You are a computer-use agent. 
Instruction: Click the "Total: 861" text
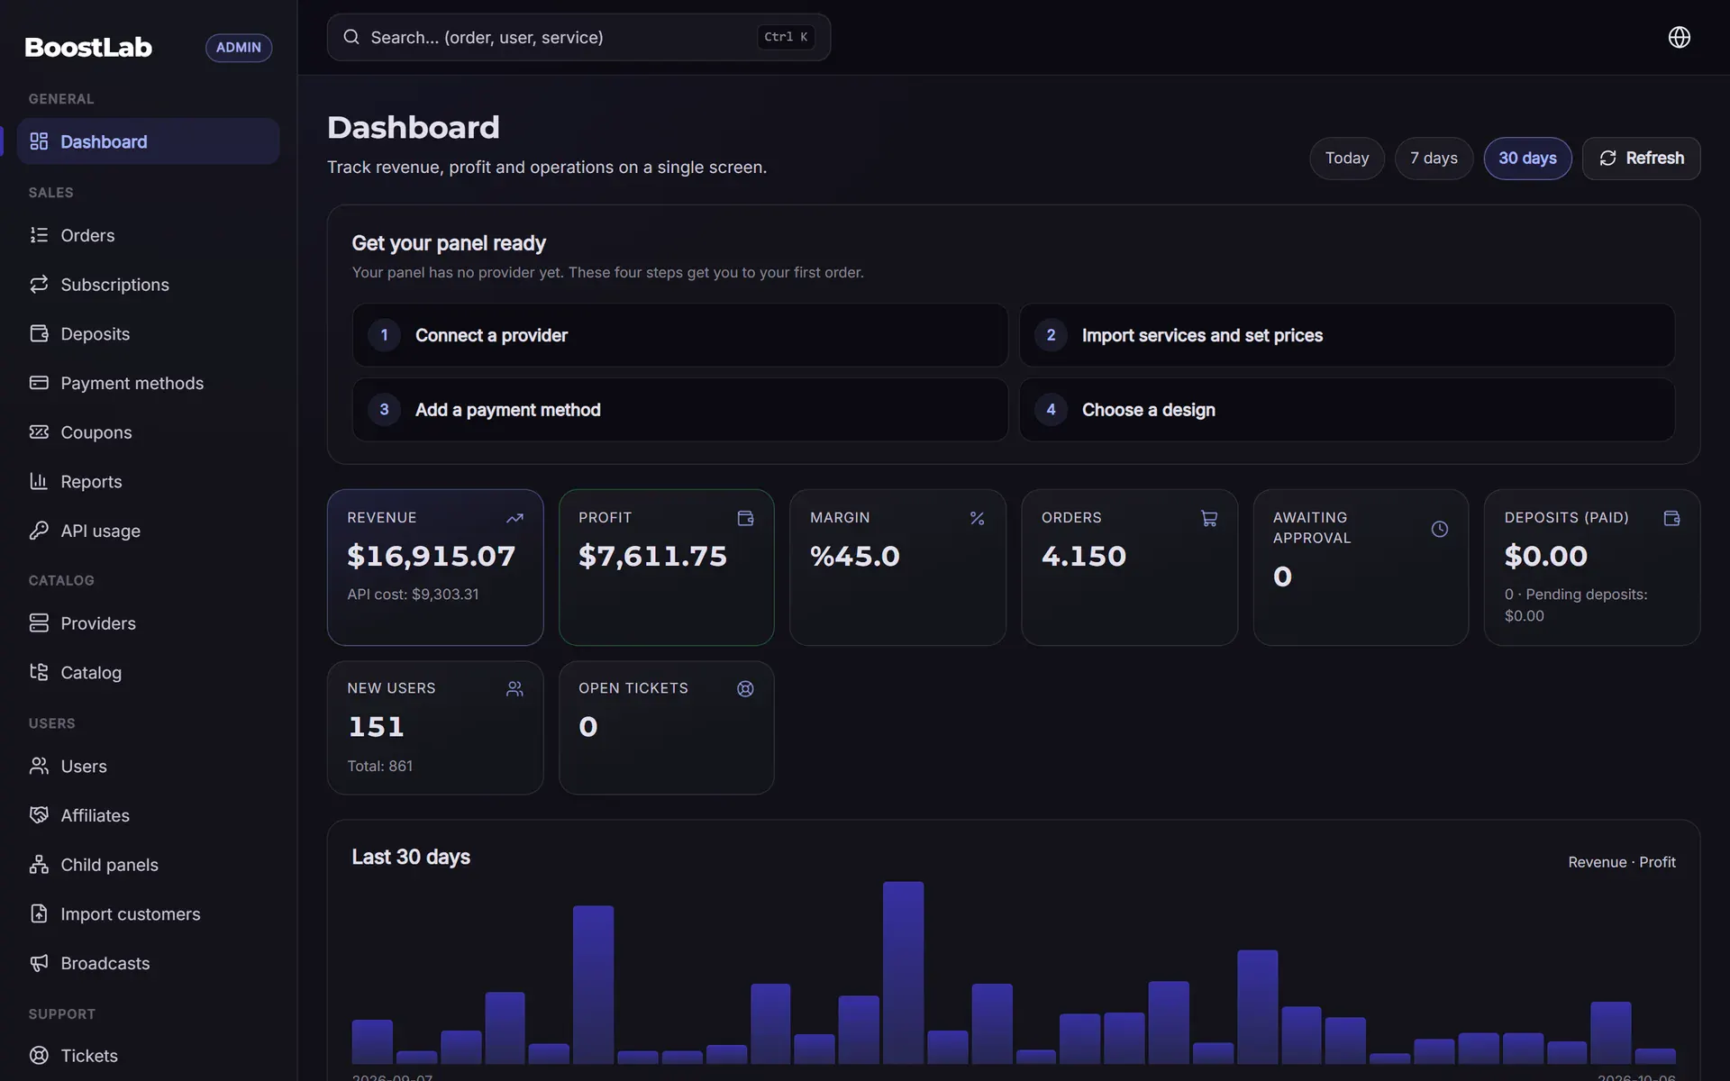coord(379,767)
